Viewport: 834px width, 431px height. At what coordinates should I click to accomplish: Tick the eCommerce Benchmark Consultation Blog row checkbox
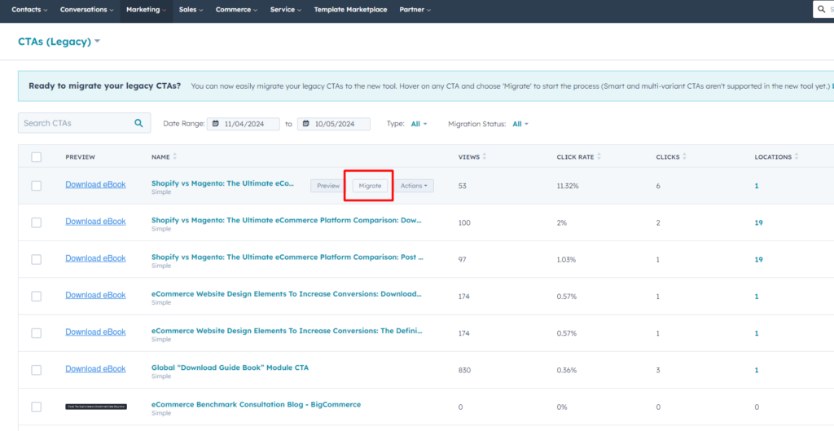36,407
